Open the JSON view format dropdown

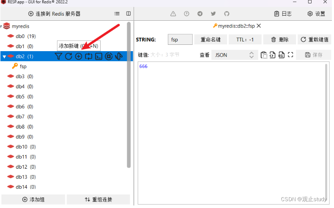tap(235, 55)
